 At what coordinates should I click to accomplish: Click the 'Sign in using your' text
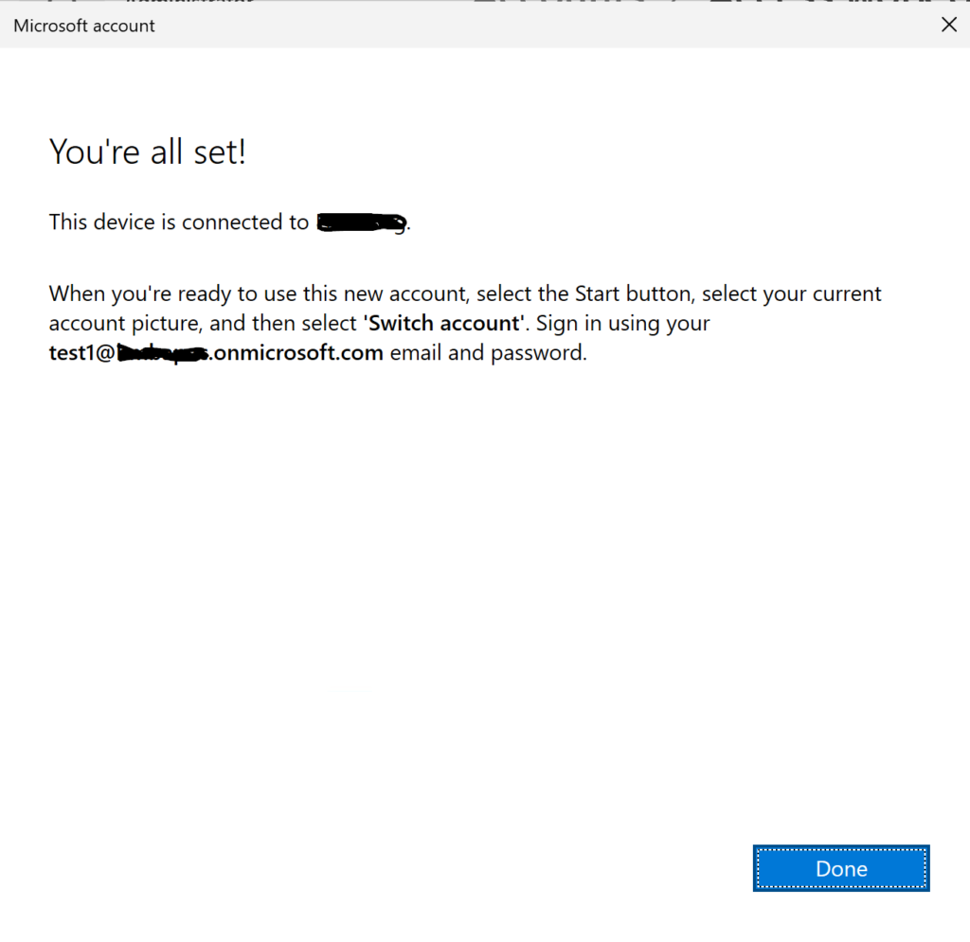tap(623, 323)
